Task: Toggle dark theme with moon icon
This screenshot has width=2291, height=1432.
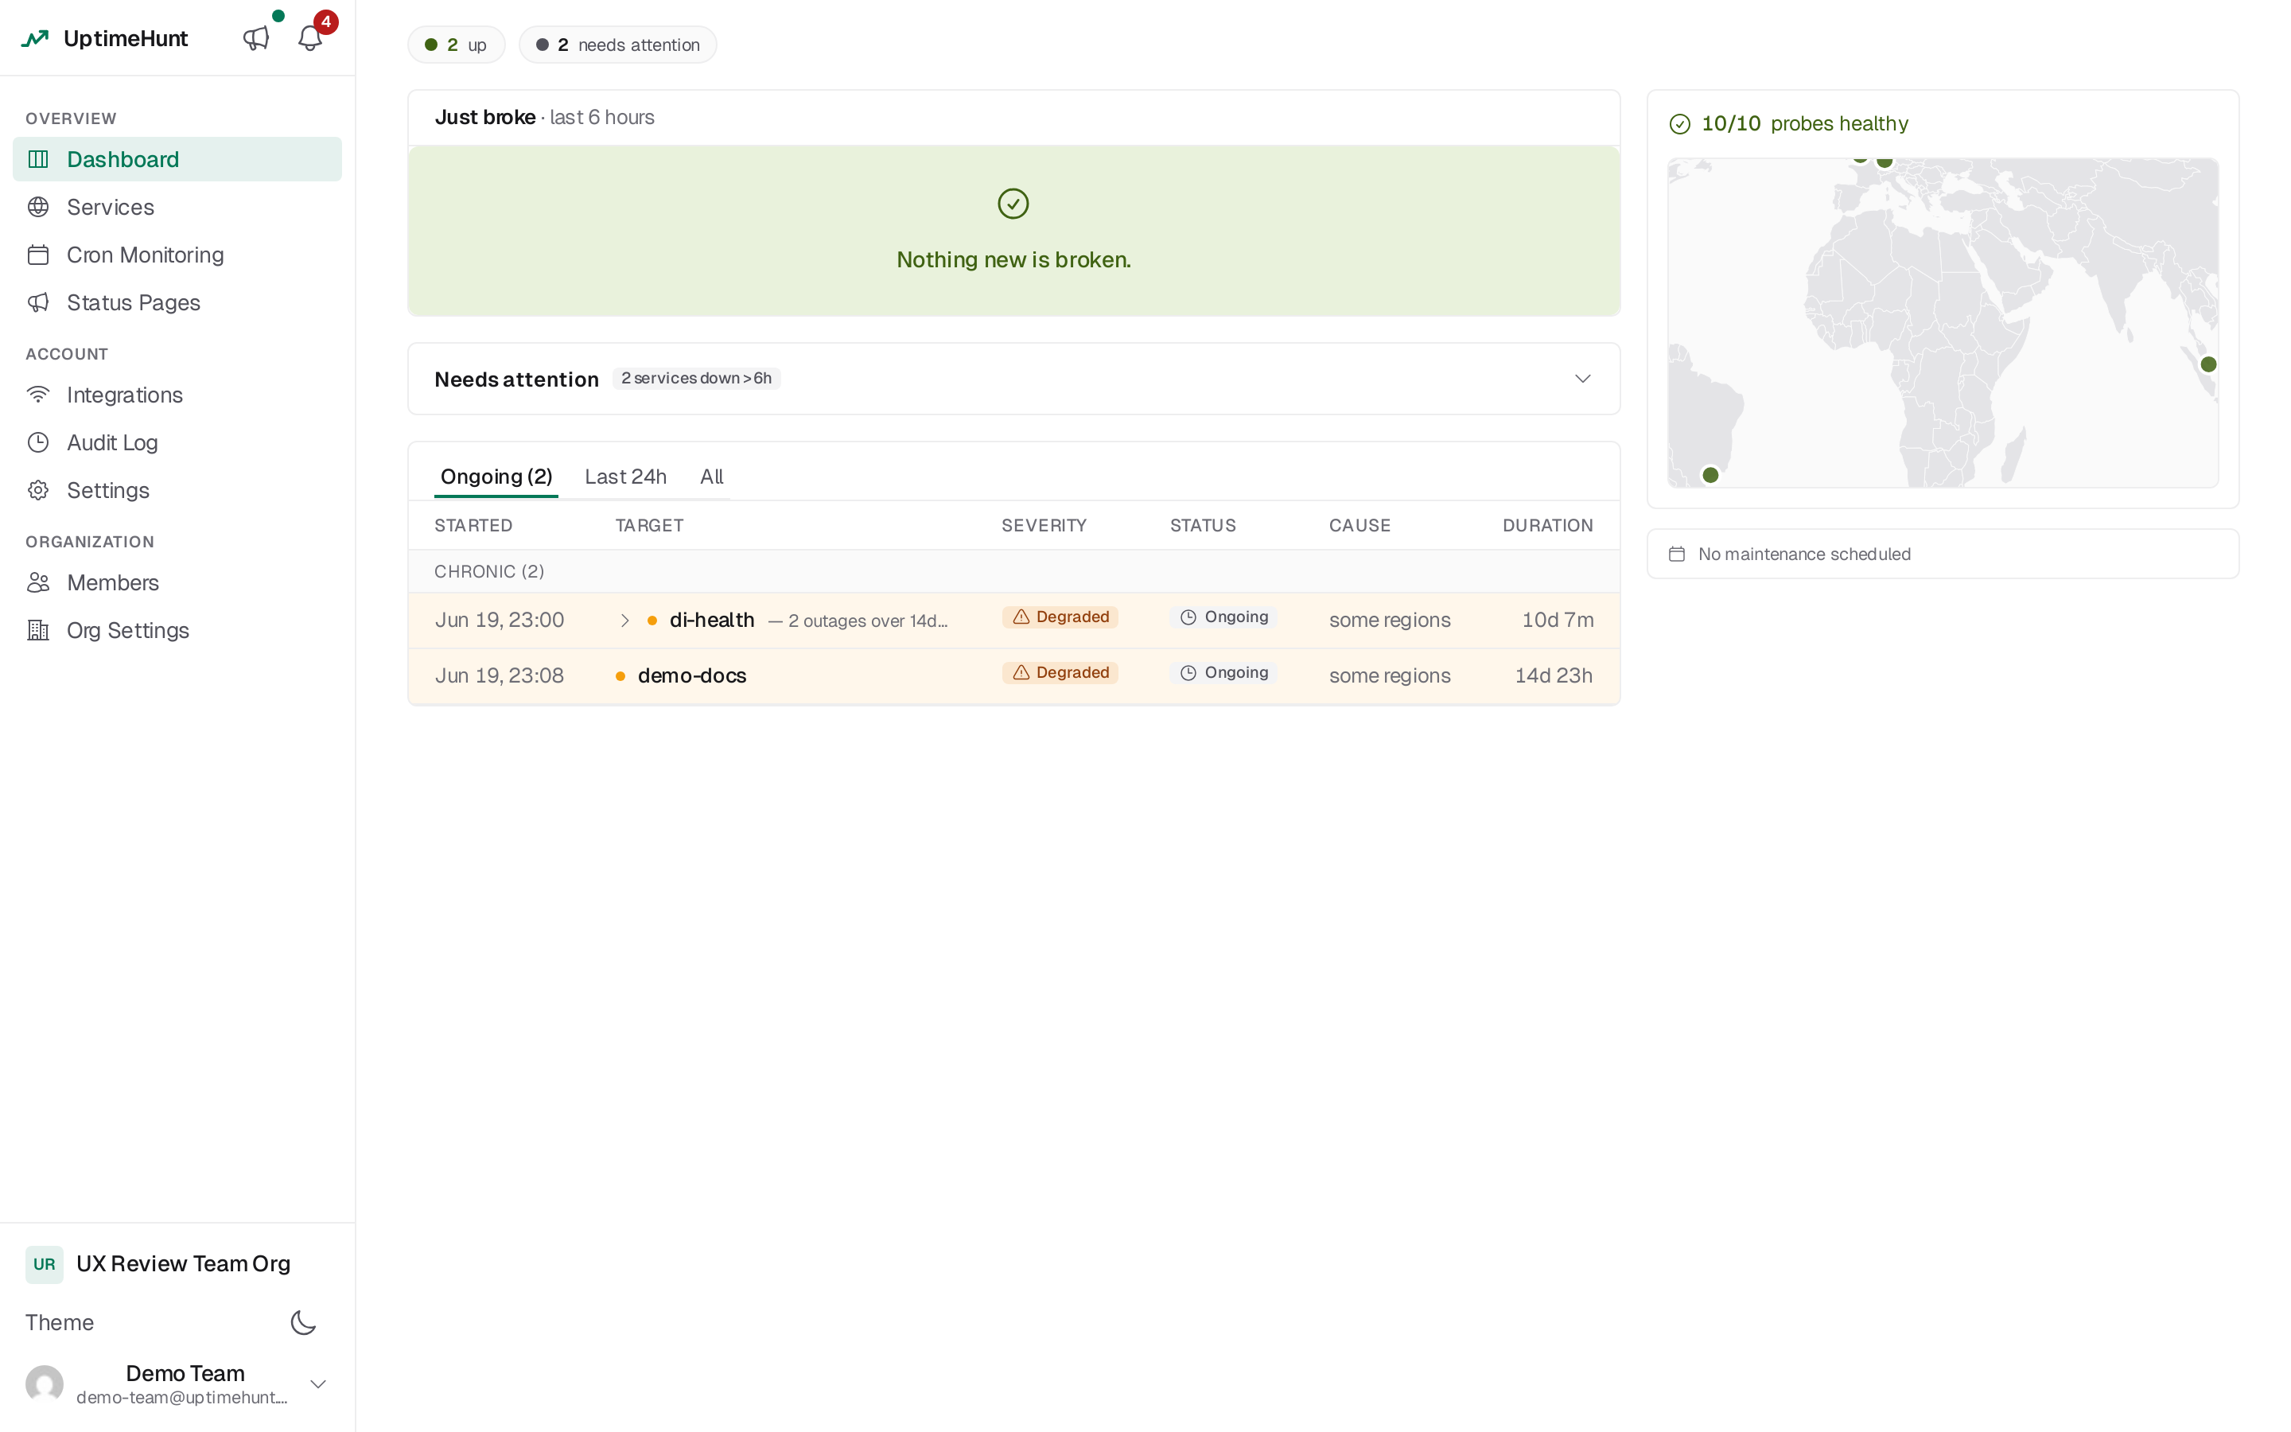Action: (303, 1322)
